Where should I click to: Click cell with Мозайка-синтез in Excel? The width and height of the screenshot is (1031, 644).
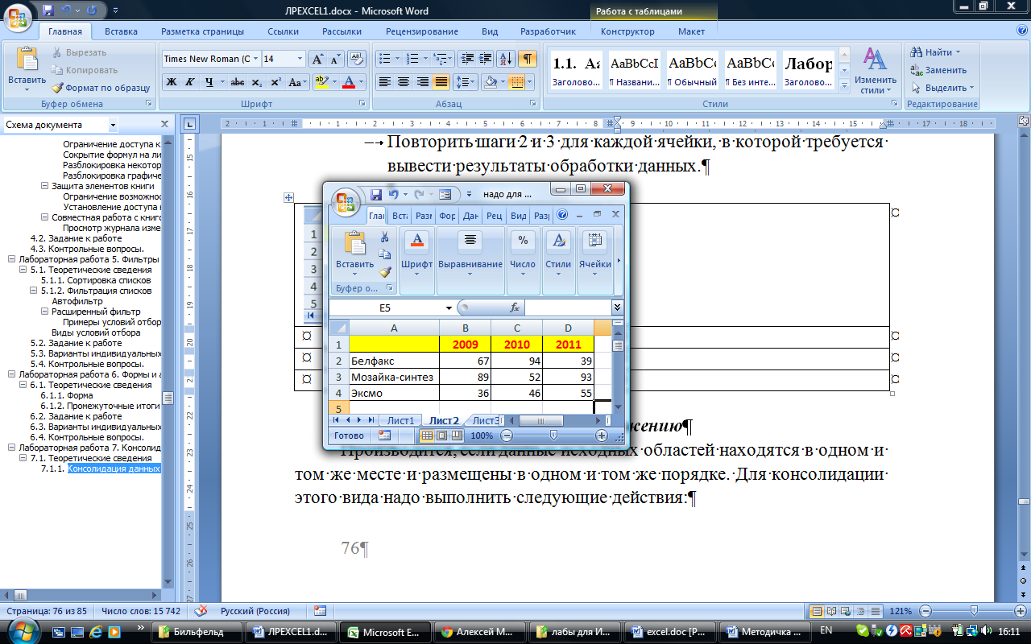(x=394, y=378)
